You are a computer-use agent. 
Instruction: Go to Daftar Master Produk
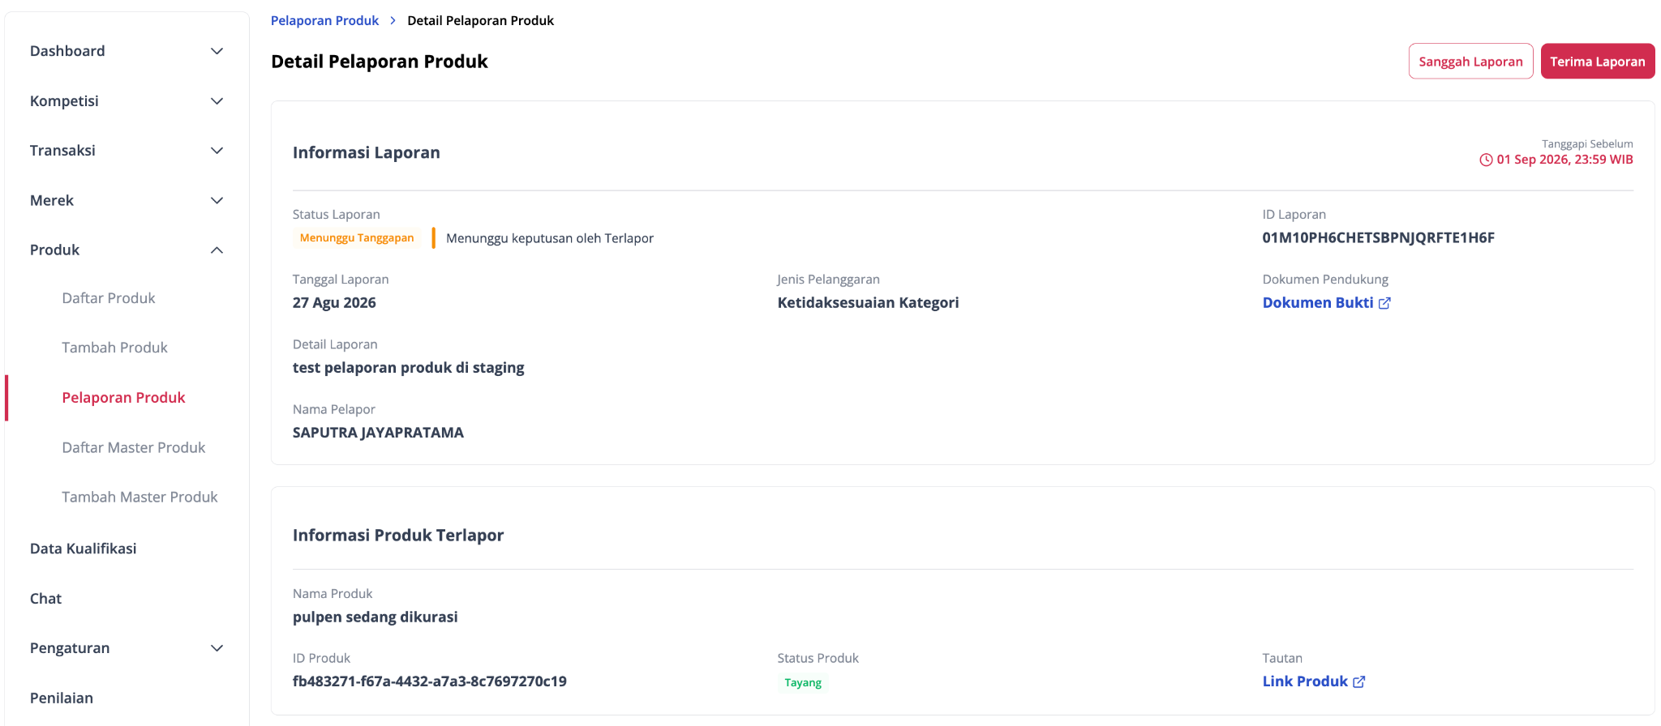134,447
